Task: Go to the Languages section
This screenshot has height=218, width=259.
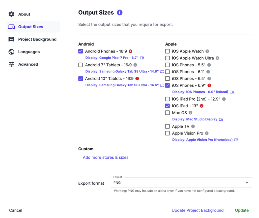Action: coord(29,52)
